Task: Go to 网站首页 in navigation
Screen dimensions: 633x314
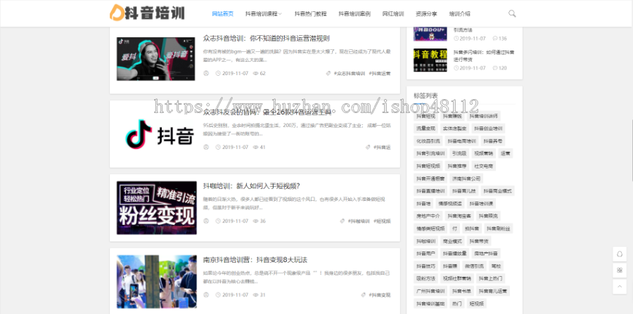Action: point(223,14)
